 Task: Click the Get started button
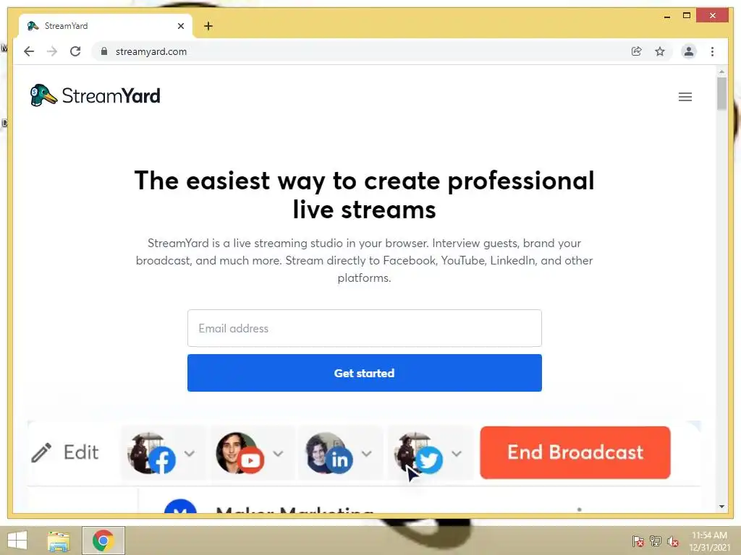point(365,373)
